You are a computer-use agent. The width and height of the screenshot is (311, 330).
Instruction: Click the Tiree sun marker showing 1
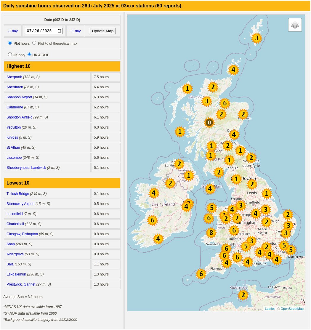point(180,132)
